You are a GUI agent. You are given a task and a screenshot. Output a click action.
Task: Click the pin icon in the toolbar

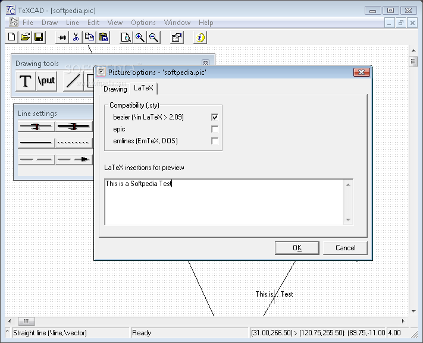pos(62,37)
